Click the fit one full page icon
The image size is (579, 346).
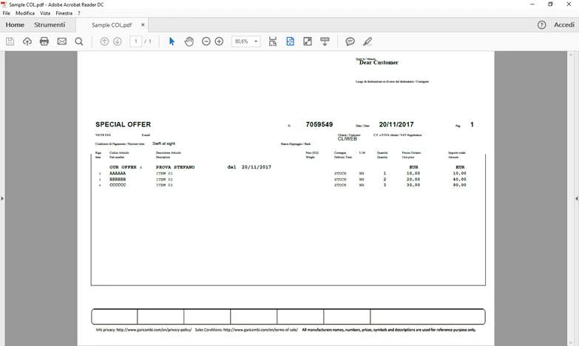click(x=290, y=41)
